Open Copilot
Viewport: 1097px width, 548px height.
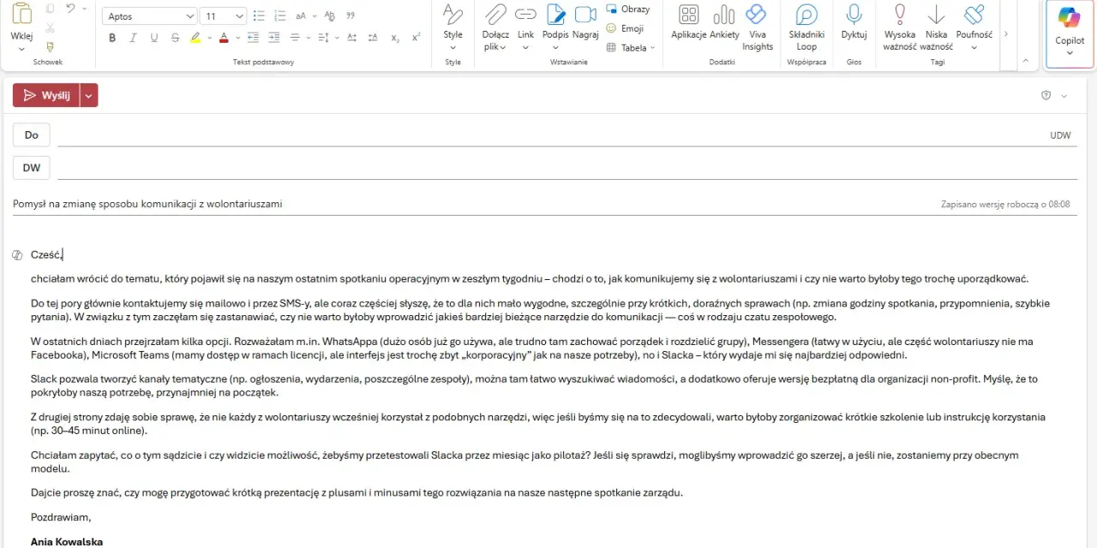[x=1070, y=33]
